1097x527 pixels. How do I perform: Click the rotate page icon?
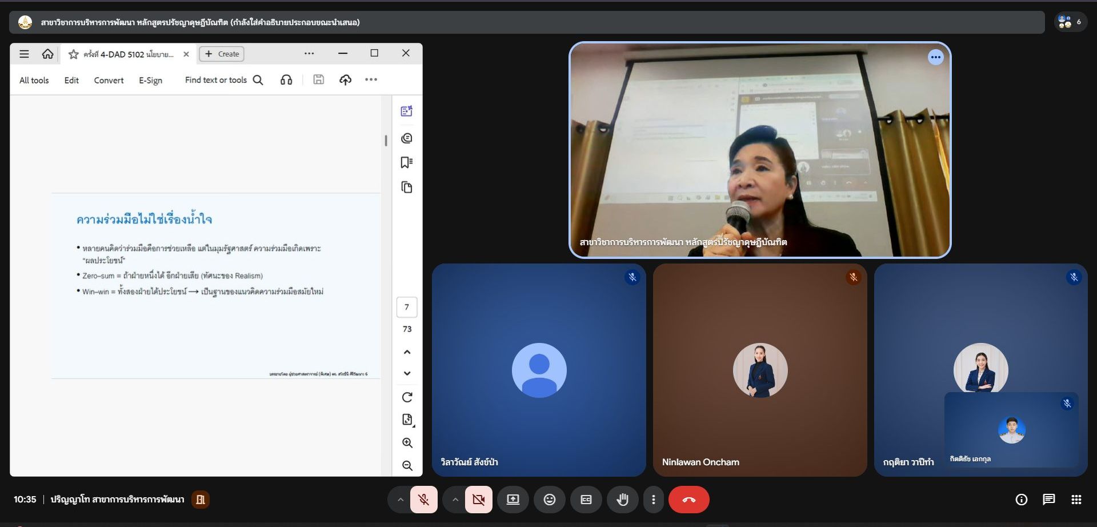pos(407,397)
